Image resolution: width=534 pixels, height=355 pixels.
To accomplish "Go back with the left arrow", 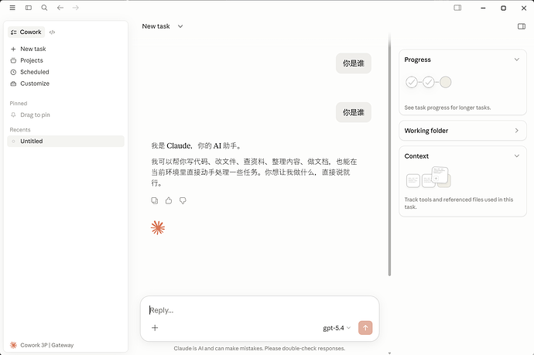I will click(x=60, y=8).
